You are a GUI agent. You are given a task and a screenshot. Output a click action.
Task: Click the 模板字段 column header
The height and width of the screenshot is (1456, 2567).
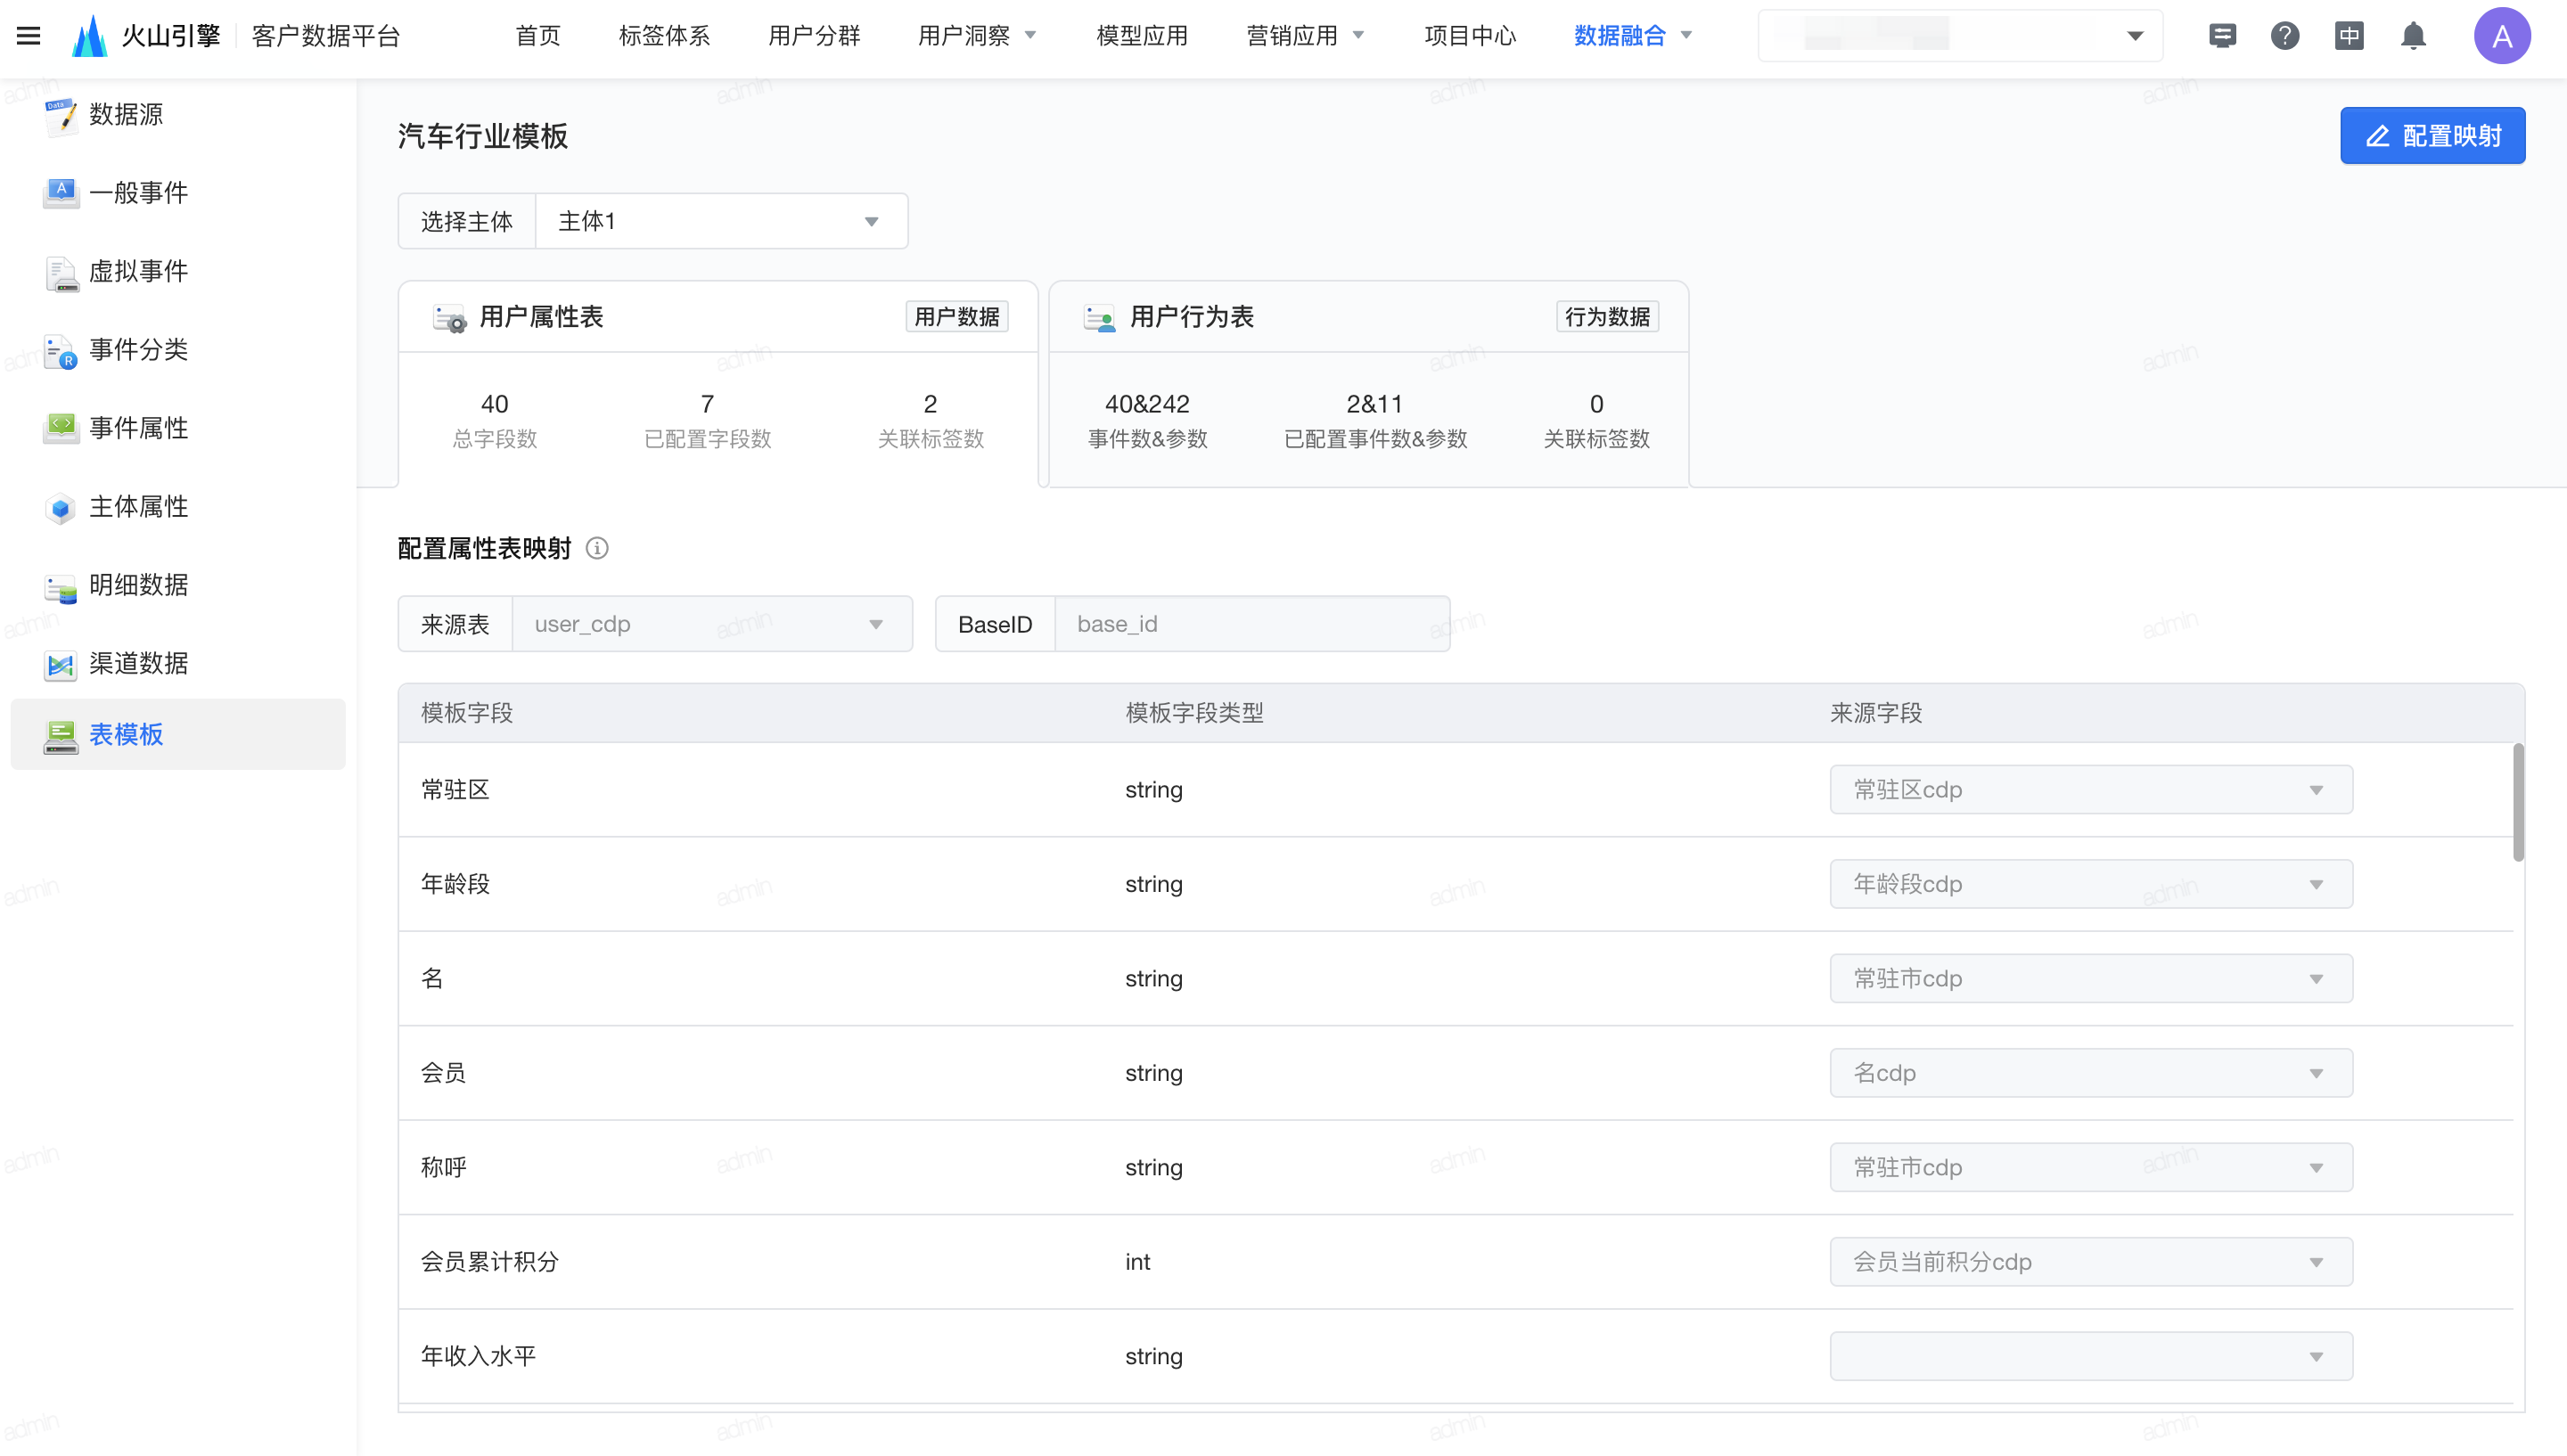tap(467, 713)
